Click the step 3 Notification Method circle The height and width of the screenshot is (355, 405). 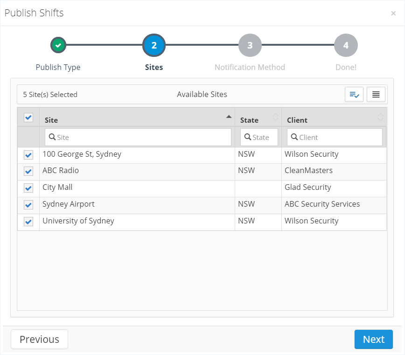point(250,45)
